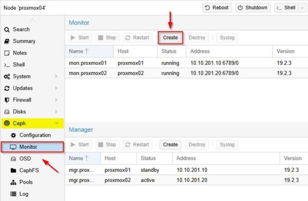Click the shield icon beside Firewall
Viewport: 308px width, 201px height.
(7, 100)
